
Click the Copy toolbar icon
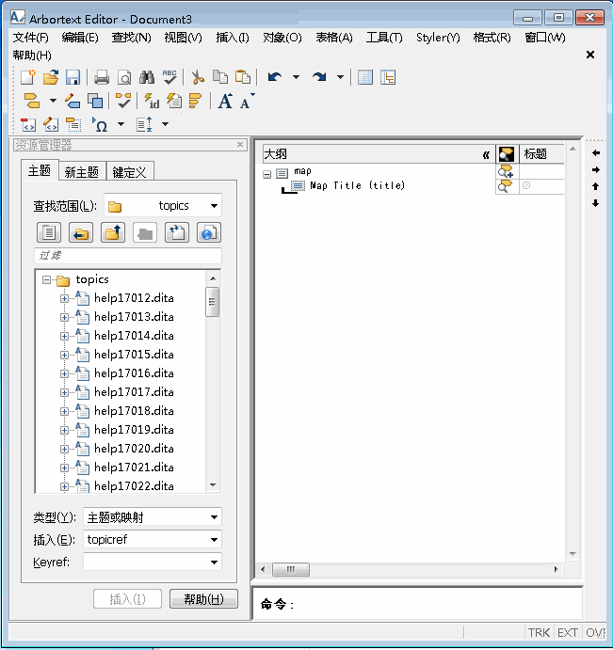220,77
